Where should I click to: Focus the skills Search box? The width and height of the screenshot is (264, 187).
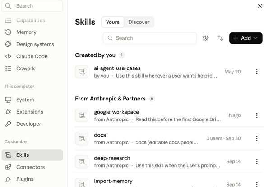150,38
